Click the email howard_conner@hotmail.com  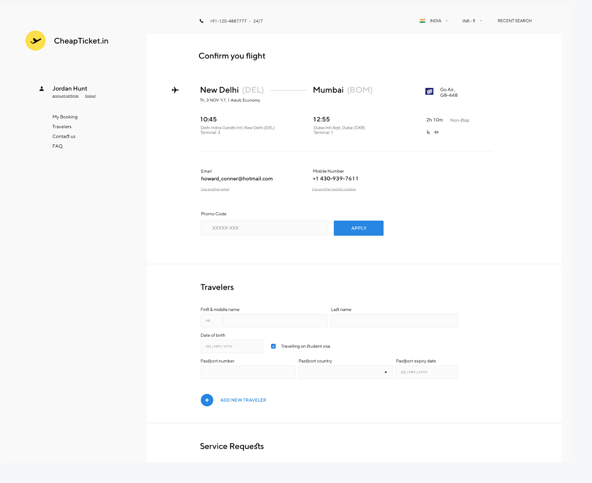[x=237, y=179]
